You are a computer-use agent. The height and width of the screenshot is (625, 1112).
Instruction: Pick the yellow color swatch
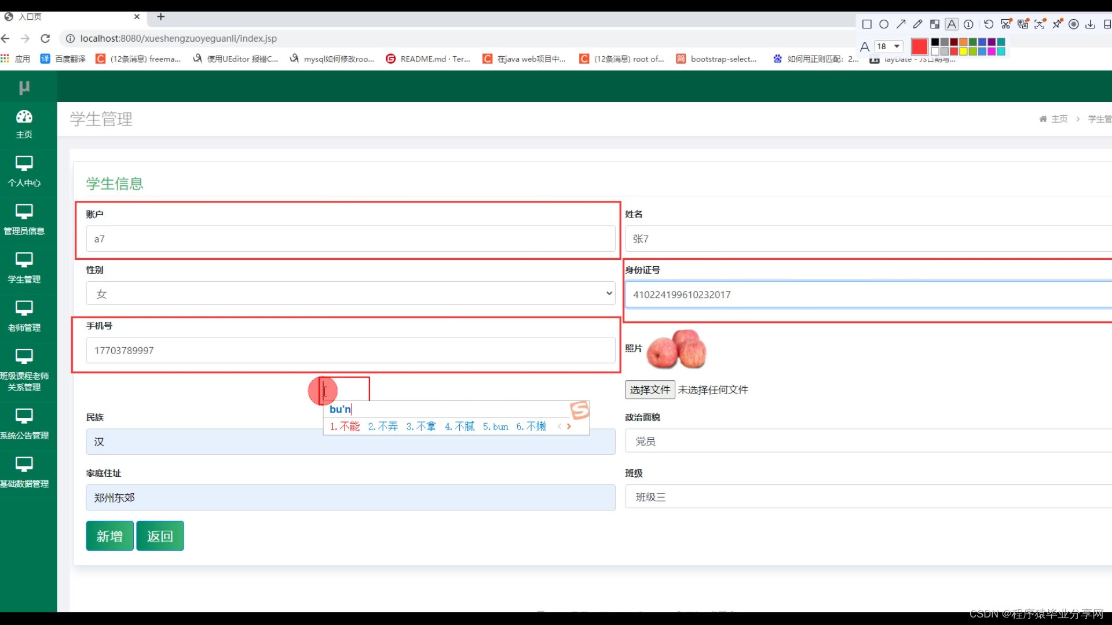click(963, 51)
